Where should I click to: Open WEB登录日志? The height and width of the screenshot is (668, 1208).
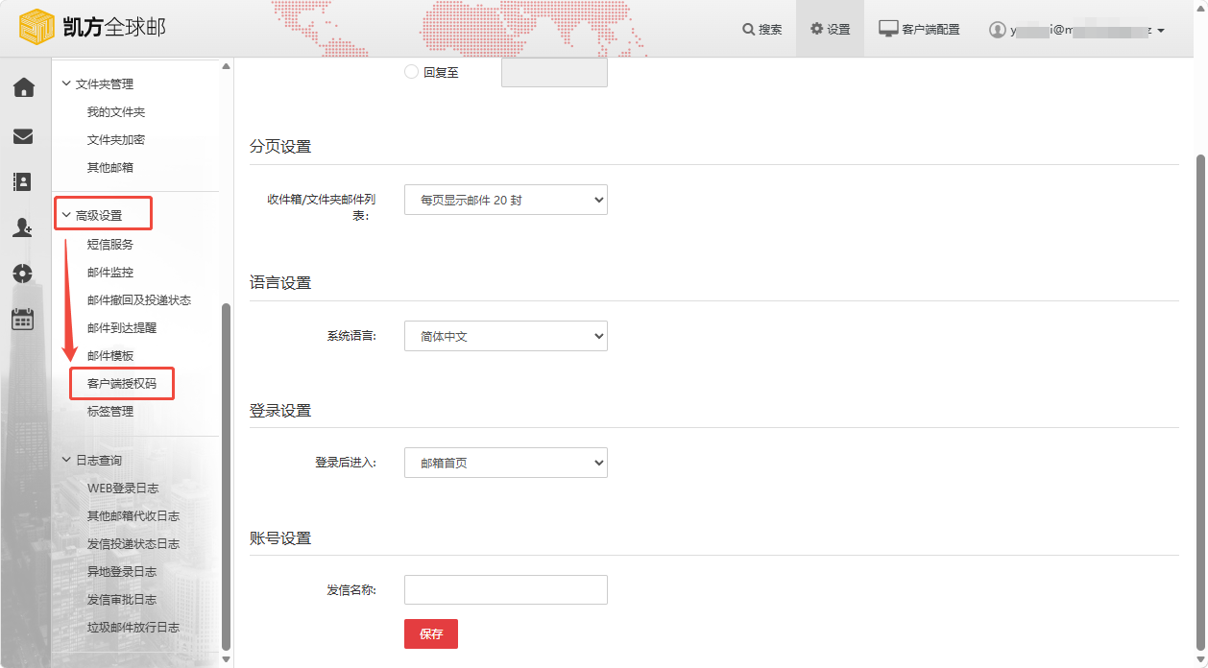[123, 489]
